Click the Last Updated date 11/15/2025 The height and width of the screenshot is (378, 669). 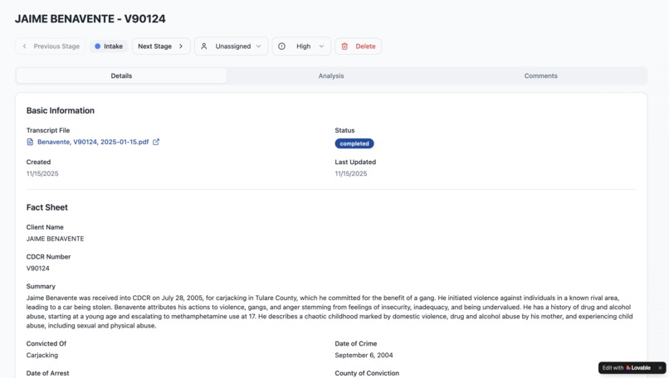pyautogui.click(x=351, y=173)
